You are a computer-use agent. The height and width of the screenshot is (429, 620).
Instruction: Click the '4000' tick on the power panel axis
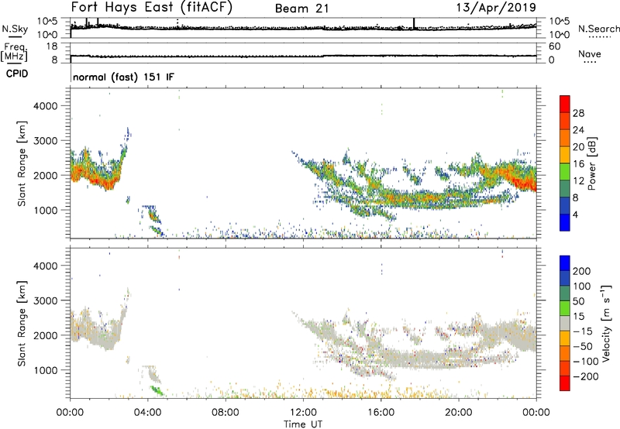pyautogui.click(x=46, y=106)
